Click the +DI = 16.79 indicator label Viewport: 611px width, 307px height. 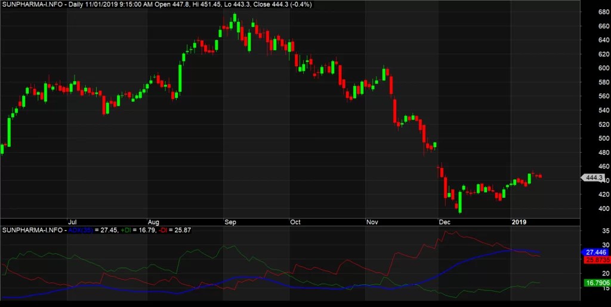[137, 230]
